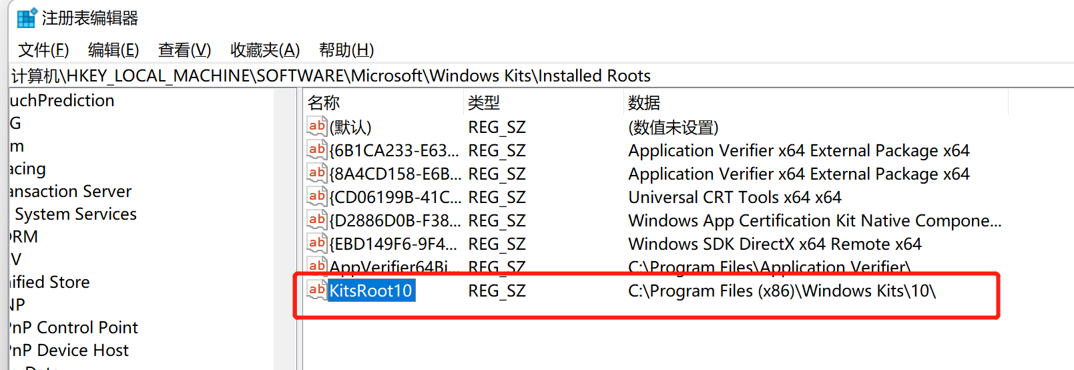Open the 查看(V) menu
Viewport: 1074px width, 370px height.
click(x=184, y=50)
